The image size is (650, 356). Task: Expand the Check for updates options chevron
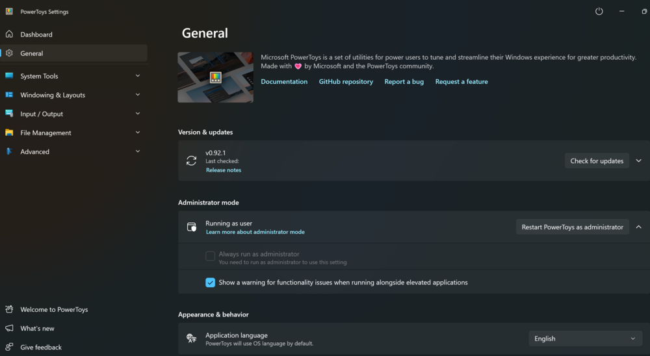click(x=639, y=161)
